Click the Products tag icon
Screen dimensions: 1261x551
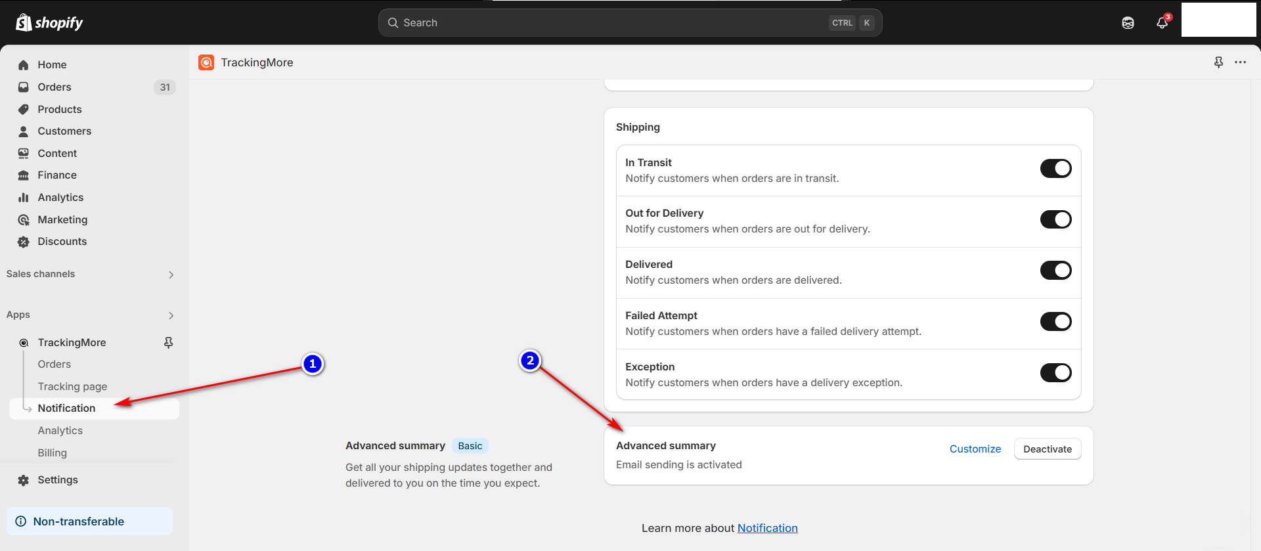coord(24,110)
